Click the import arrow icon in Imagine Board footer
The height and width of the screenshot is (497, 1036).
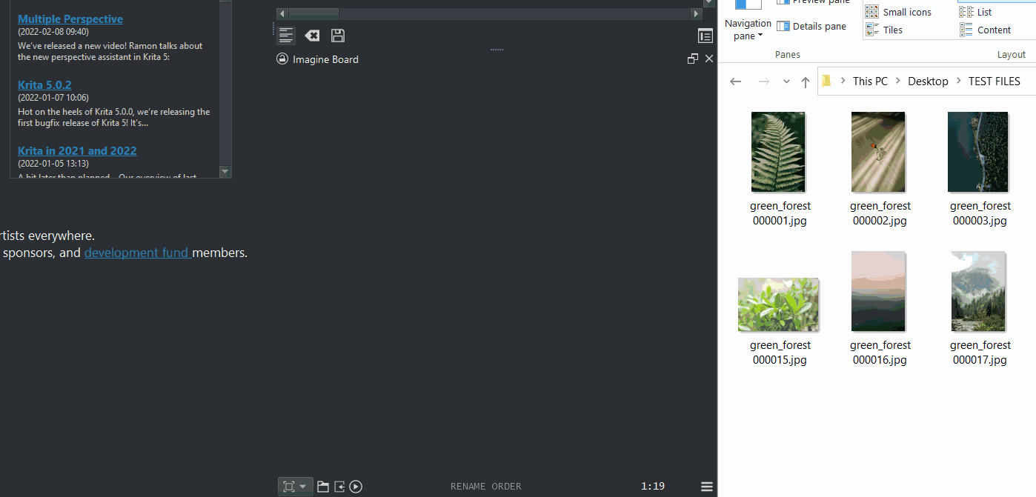339,487
